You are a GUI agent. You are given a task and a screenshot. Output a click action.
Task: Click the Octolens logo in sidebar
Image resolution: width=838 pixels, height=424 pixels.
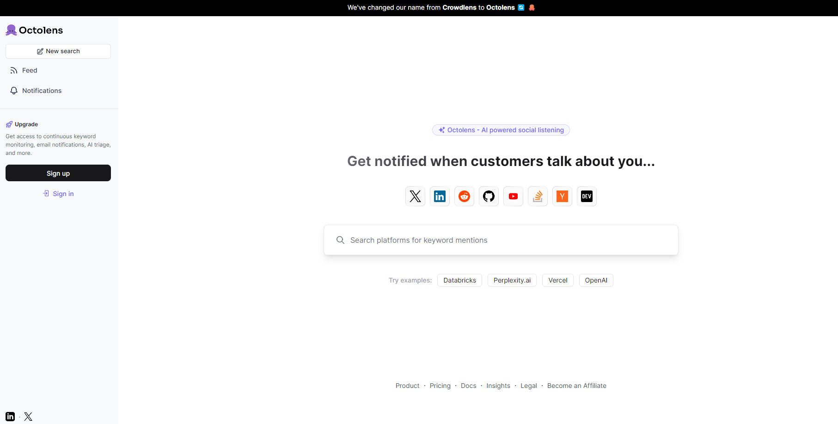click(x=34, y=31)
